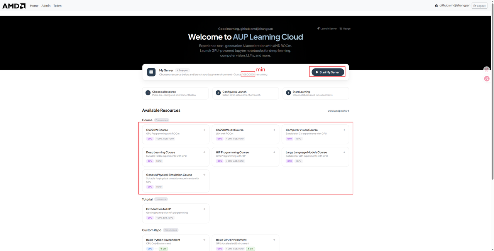
Task: Click the arrow on CS290W Course card
Action: [x=204, y=130]
